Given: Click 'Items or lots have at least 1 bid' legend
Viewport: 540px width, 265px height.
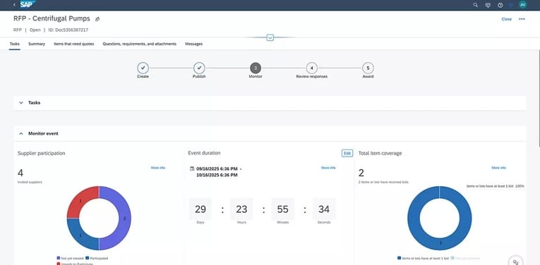Looking at the screenshot, I should click(x=423, y=258).
